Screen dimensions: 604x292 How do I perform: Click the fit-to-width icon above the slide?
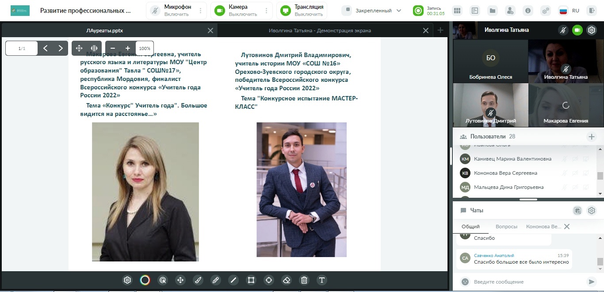(x=94, y=48)
